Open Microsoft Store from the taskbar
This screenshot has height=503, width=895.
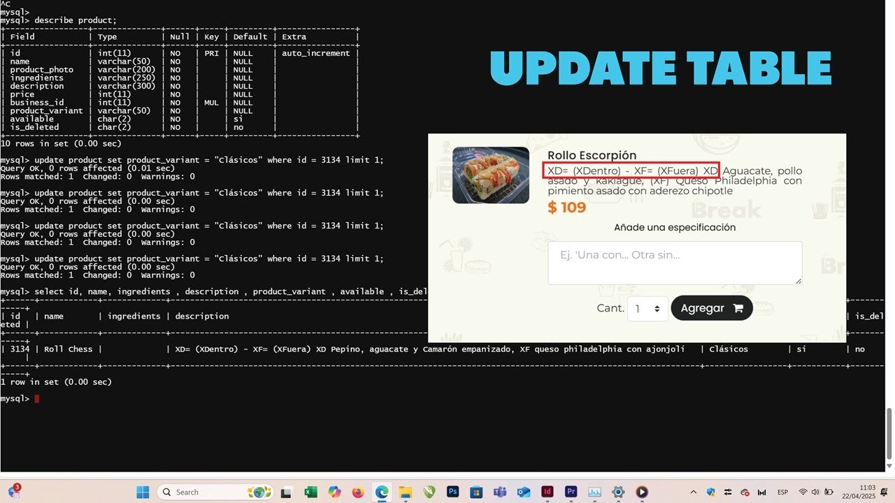[x=476, y=492]
